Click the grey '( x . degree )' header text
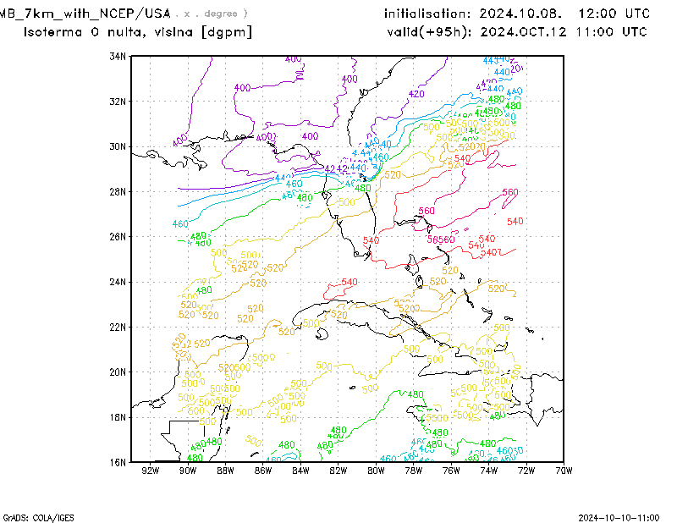 pos(212,14)
